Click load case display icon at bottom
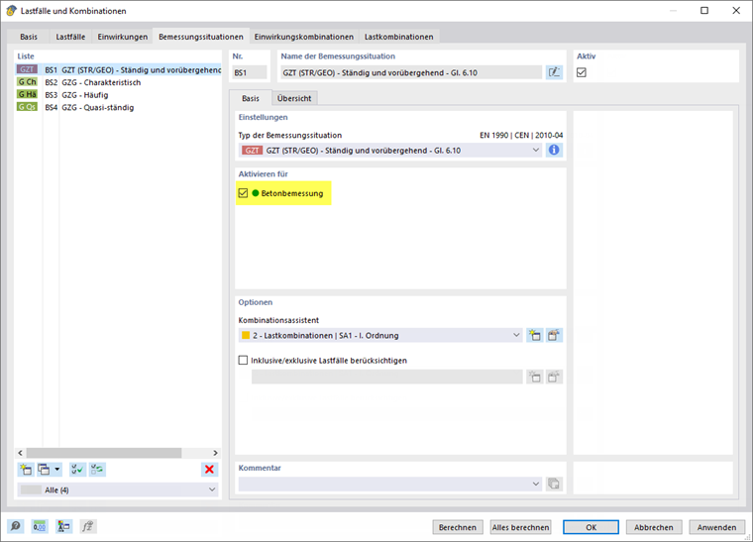753x542 pixels. (63, 526)
